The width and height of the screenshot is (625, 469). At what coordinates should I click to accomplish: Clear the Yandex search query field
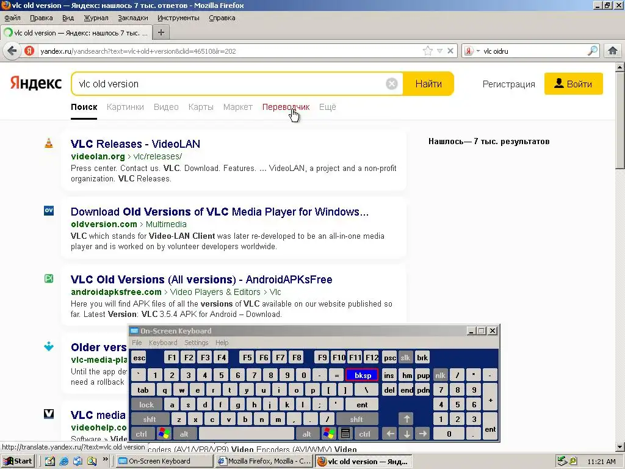click(392, 84)
